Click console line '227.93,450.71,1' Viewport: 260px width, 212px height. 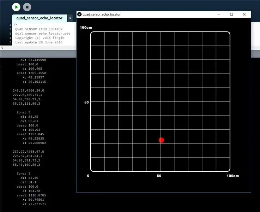[28, 95]
